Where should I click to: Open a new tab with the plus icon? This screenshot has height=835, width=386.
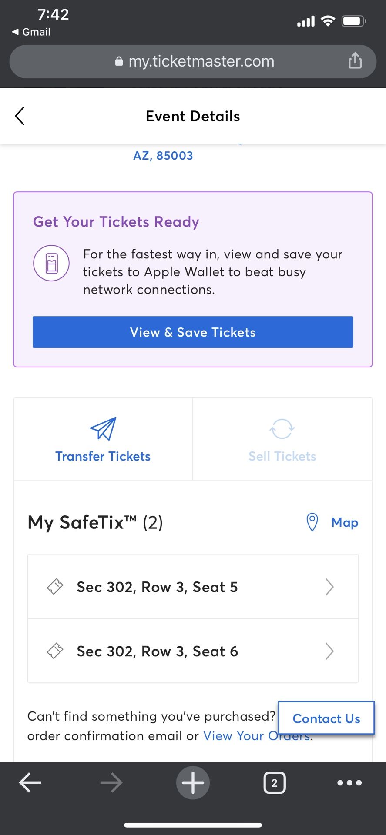tap(193, 783)
